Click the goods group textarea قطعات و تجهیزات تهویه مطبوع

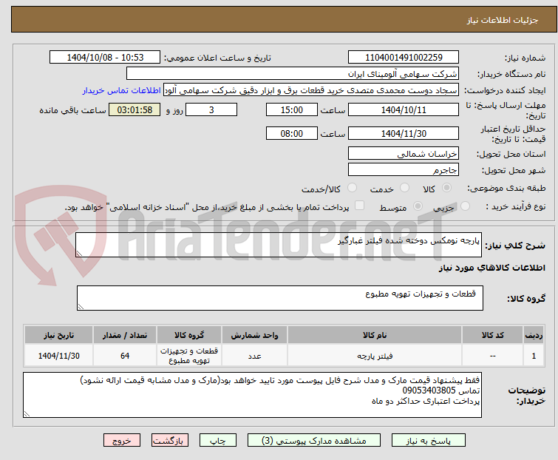point(280,298)
